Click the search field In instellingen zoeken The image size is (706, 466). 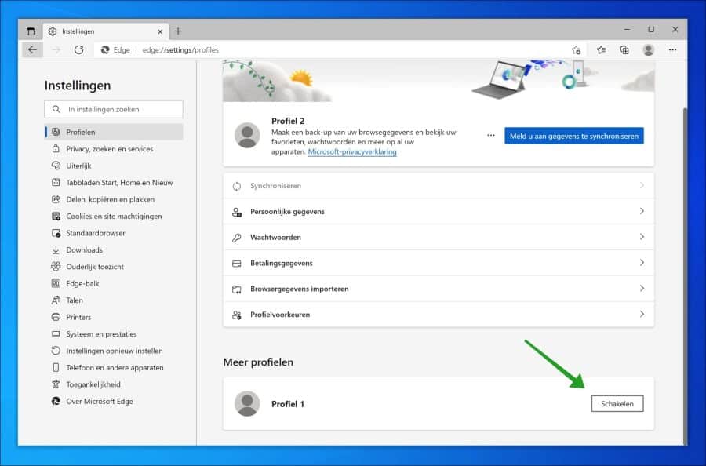tap(114, 109)
